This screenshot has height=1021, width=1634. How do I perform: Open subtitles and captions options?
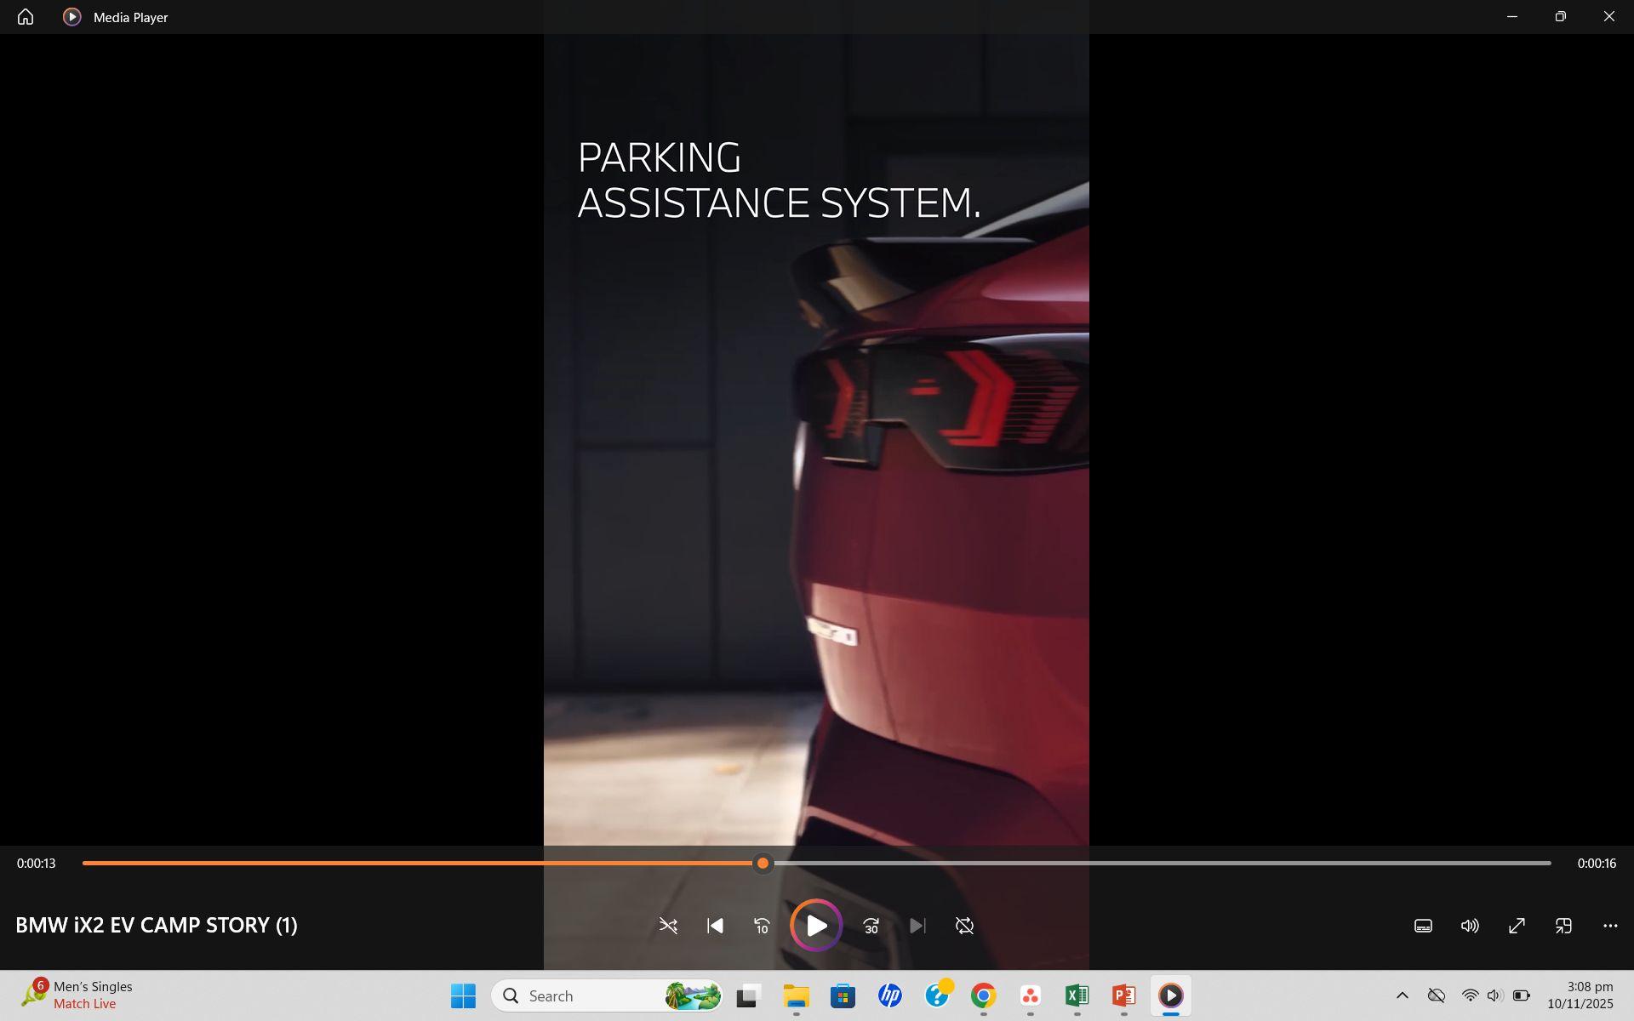(1423, 926)
